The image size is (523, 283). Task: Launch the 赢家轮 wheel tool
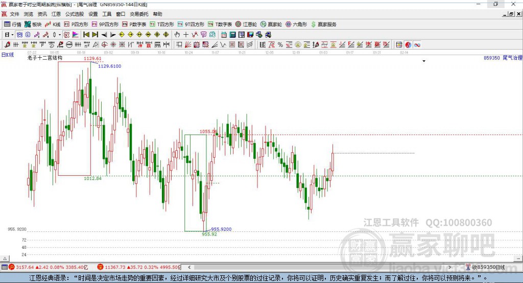click(x=271, y=25)
